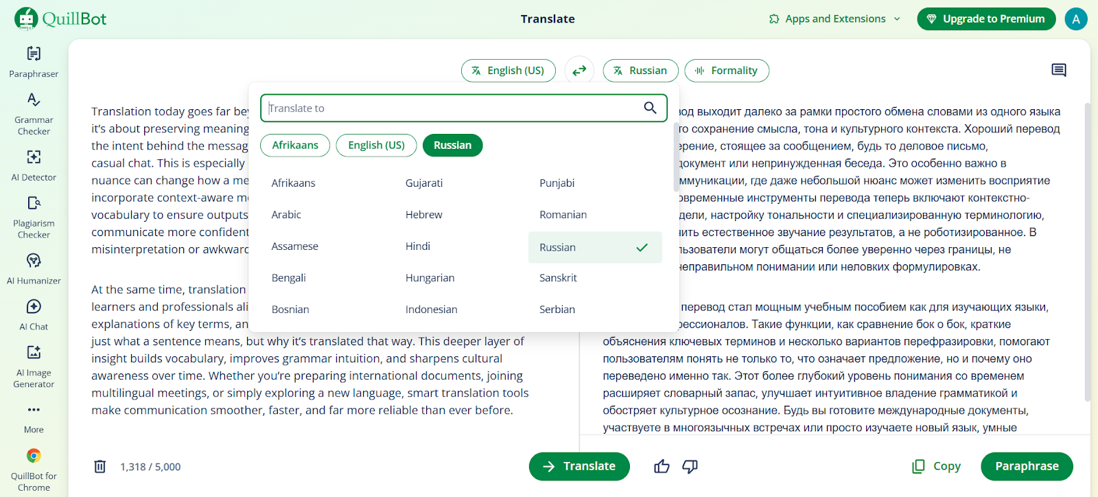
Task: Open the Russian target language dropdown
Action: click(x=640, y=70)
